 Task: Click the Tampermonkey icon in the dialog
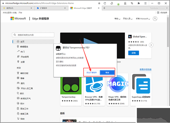58,48
